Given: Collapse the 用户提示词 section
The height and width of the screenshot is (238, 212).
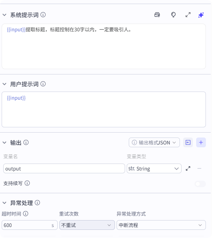Looking at the screenshot, I should point(4,84).
